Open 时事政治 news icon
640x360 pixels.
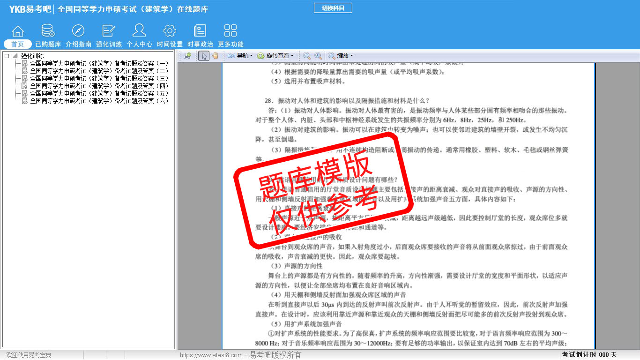tap(200, 31)
